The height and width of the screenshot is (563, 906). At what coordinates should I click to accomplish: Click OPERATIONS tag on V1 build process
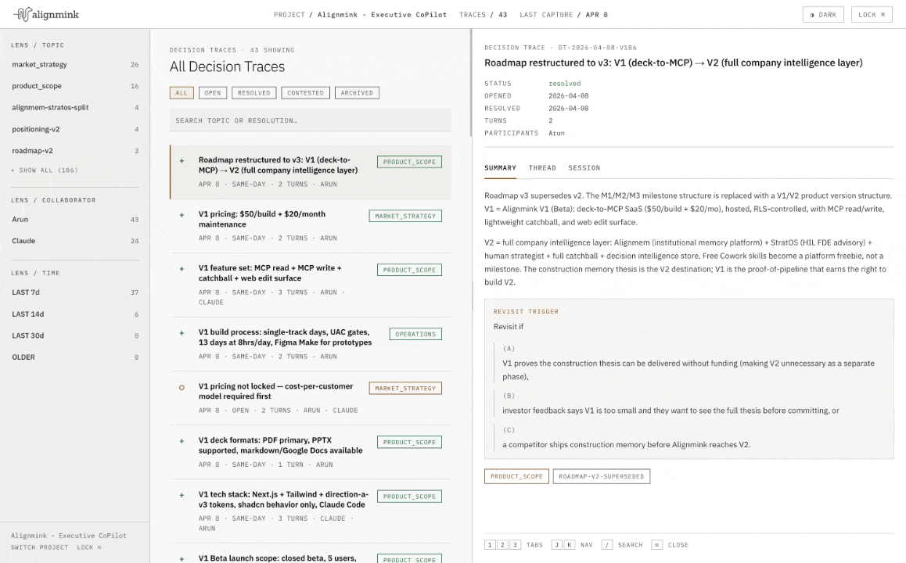coord(415,334)
